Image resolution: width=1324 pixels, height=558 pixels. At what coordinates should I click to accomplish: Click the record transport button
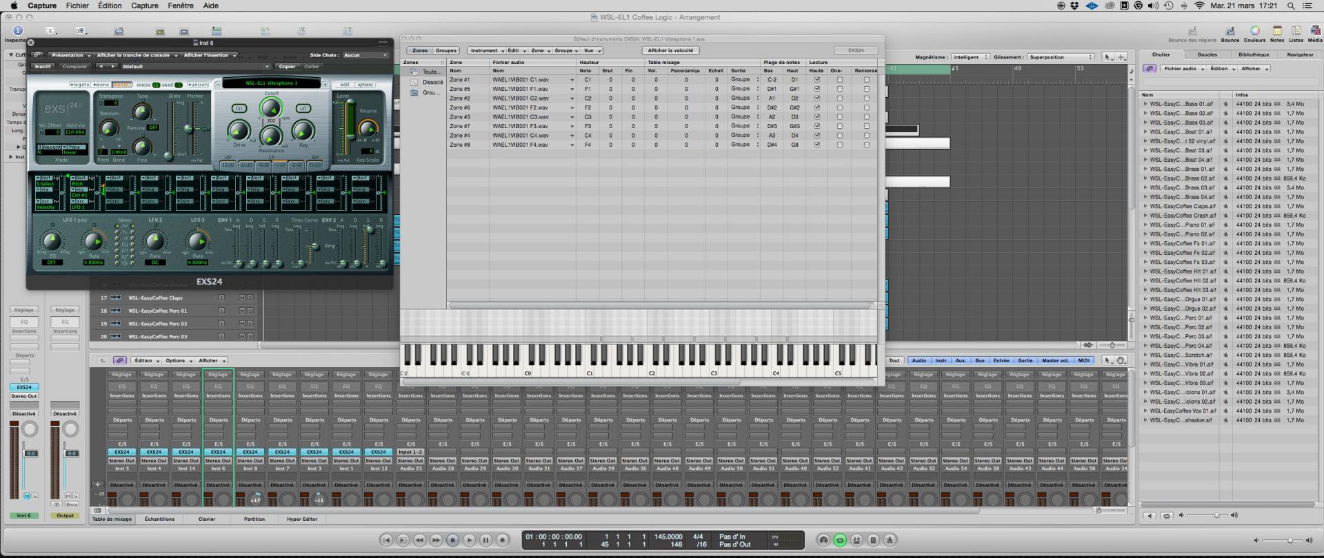click(503, 540)
